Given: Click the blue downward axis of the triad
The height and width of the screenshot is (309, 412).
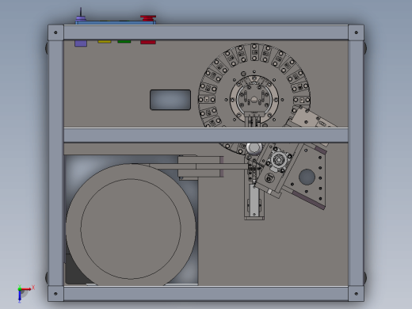Looking at the screenshot, I should 20,296.
